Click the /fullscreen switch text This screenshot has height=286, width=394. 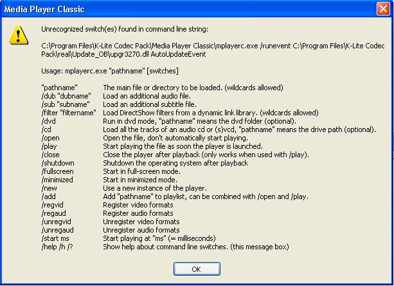[x=58, y=171]
